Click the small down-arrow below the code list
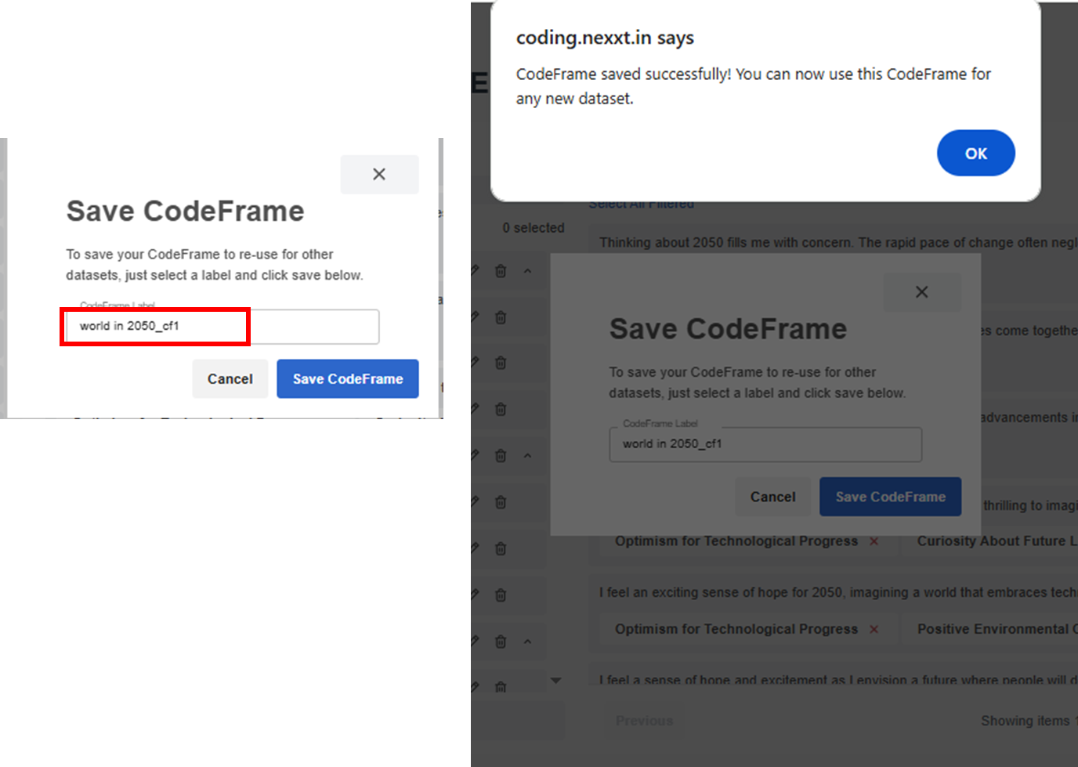The height and width of the screenshot is (767, 1078). [555, 680]
